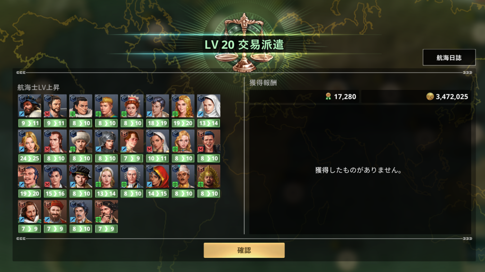Viewport: 485px width, 272px height.
Task: Click the 19 to 20 level badge in first row
Action: [x=183, y=123]
